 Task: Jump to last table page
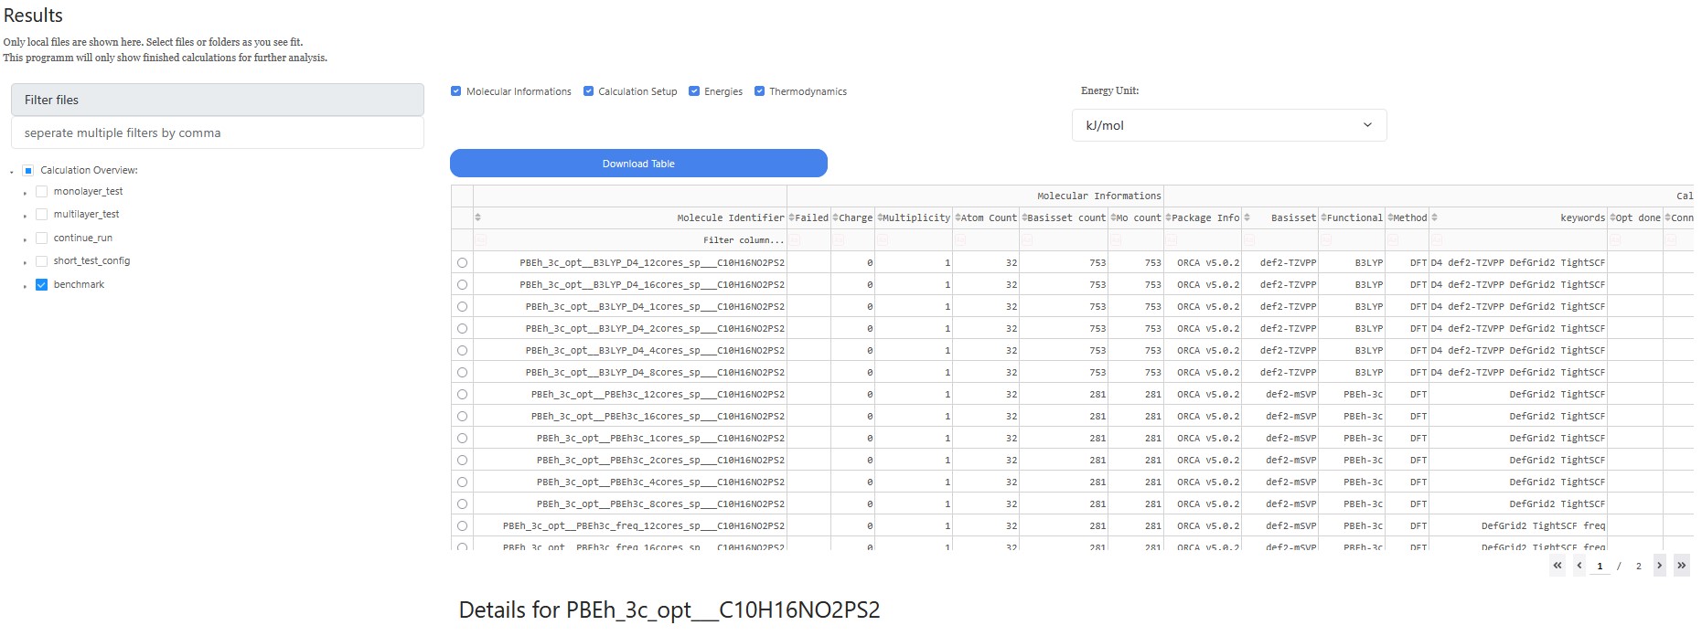click(x=1681, y=566)
